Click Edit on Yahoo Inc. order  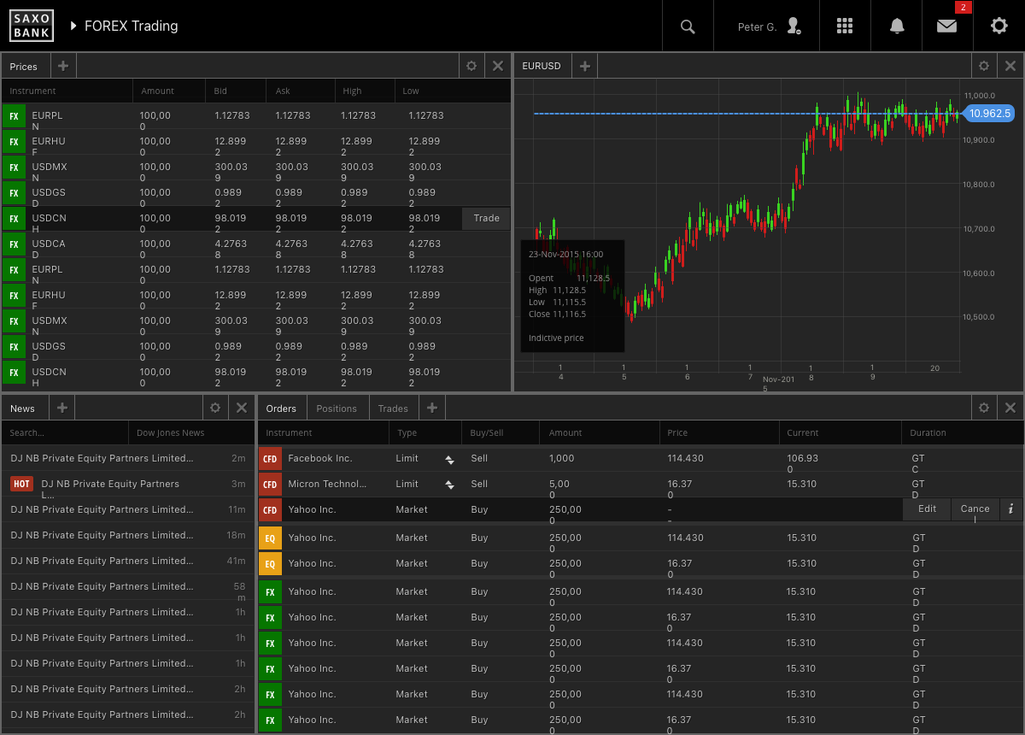(927, 509)
